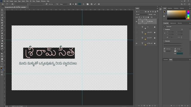Select the Lasso tool
191x107 pixels.
coord(2,15)
